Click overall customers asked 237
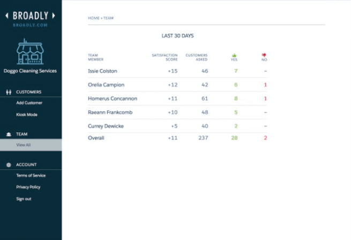This screenshot has width=351, height=240. pyautogui.click(x=203, y=138)
